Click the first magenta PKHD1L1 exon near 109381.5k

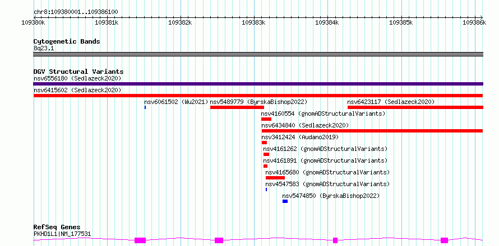[140, 240]
